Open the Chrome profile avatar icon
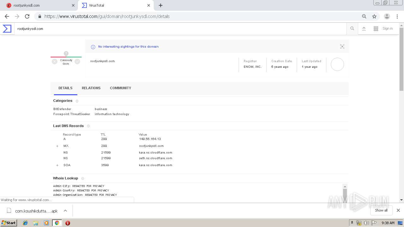Viewport: 404px width, 227px height. pos(387,16)
